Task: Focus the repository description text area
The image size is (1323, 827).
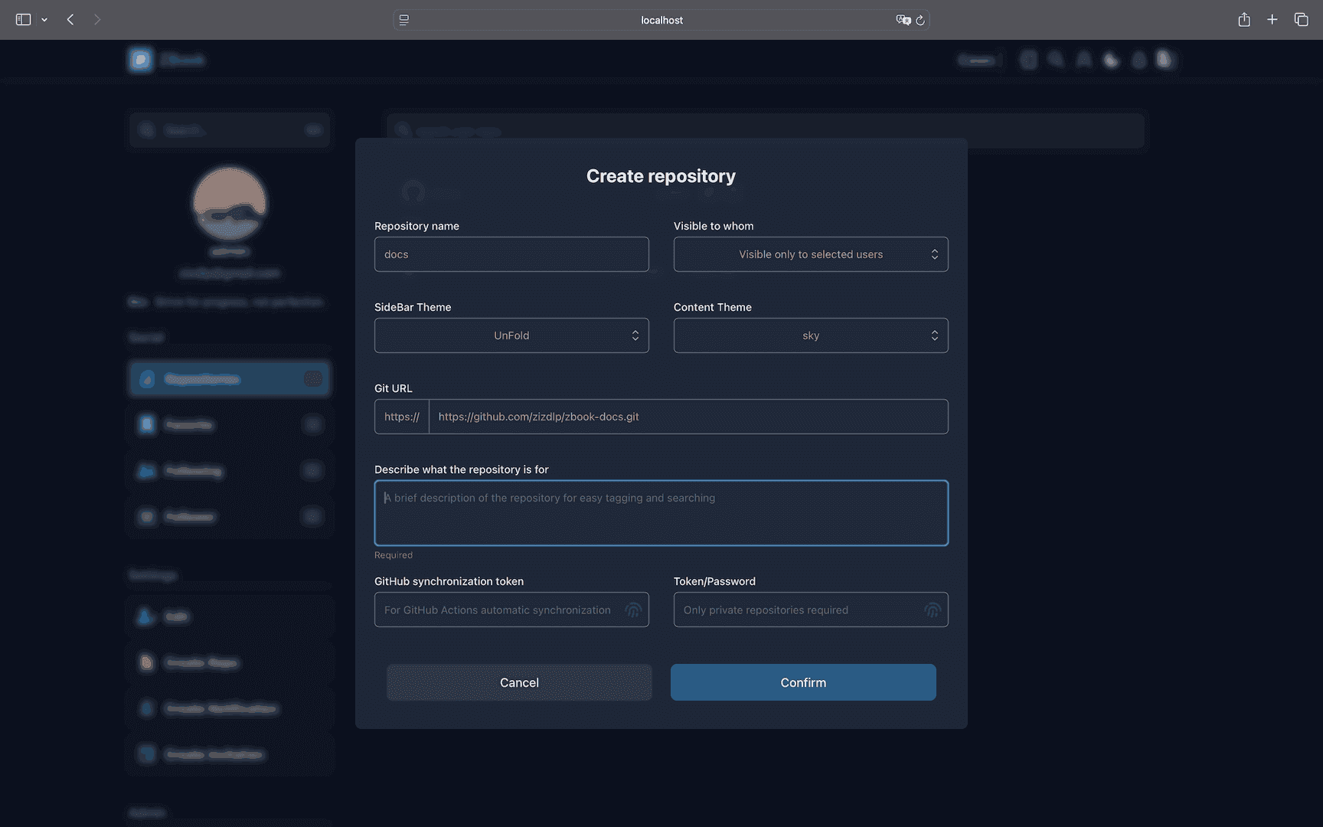Action: coord(661,513)
